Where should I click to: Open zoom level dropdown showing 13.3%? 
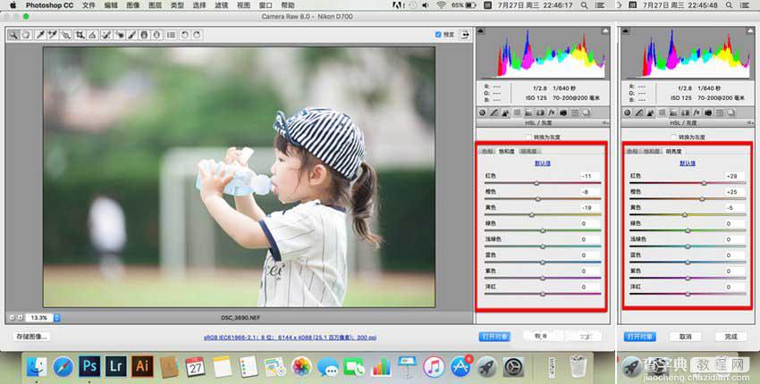(56, 318)
